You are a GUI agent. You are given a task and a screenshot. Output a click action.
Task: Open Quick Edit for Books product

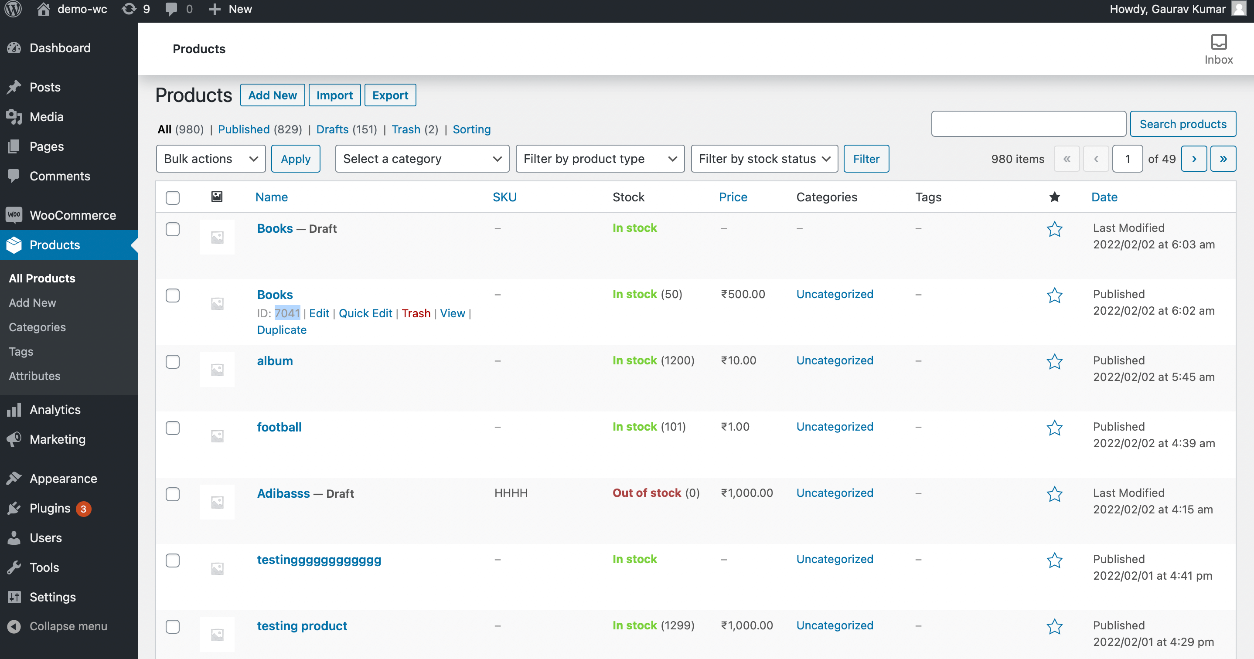(365, 313)
